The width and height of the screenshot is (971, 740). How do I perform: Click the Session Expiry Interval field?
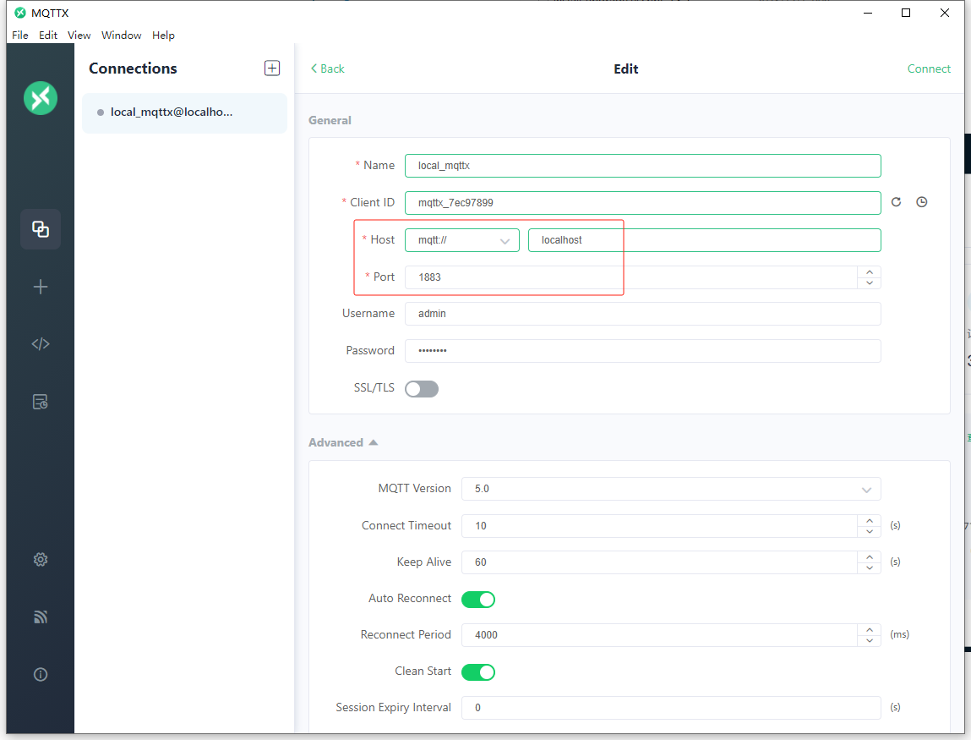(x=671, y=708)
